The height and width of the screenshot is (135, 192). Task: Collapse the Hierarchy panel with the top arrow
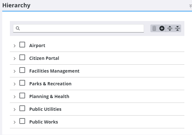pyautogui.click(x=190, y=6)
